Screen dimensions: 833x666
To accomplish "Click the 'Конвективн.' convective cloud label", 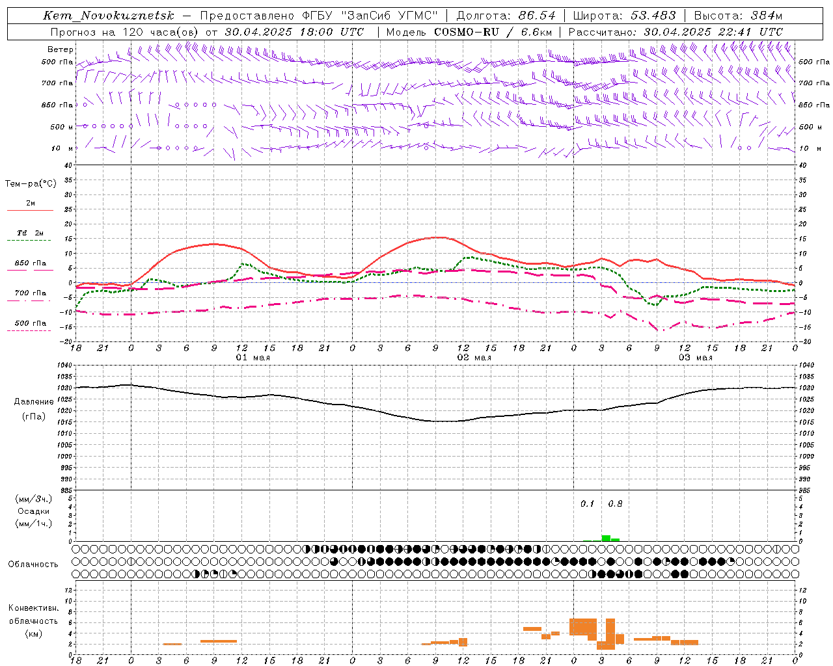I will click(x=33, y=608).
